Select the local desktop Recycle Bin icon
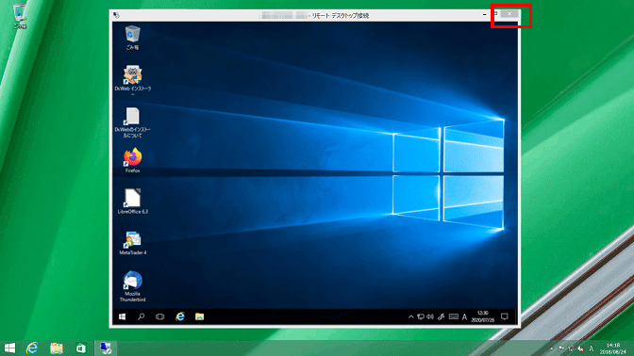634x356 pixels. tap(20, 16)
